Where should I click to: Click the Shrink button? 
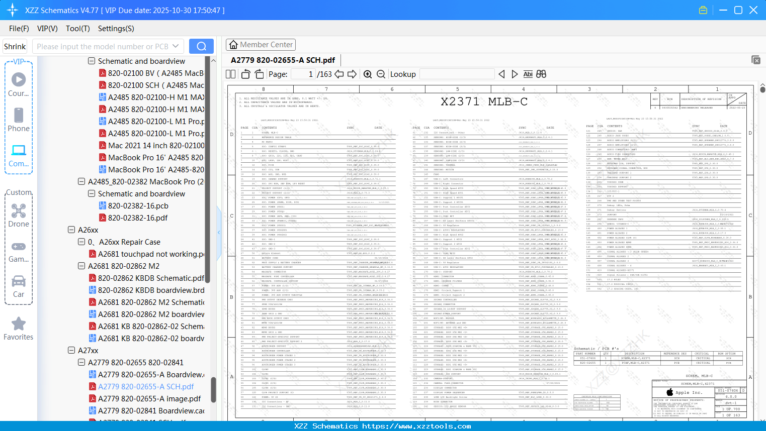(15, 46)
